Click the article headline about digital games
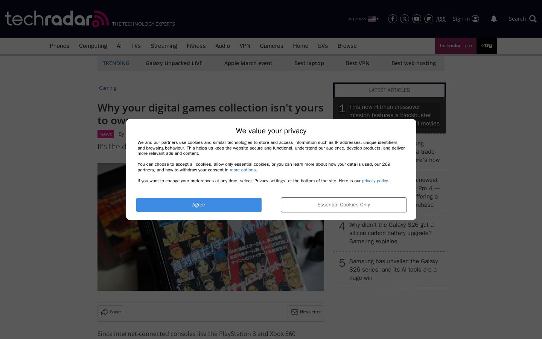The width and height of the screenshot is (542, 339). [x=210, y=114]
